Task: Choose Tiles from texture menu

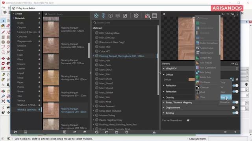Action: point(207,97)
